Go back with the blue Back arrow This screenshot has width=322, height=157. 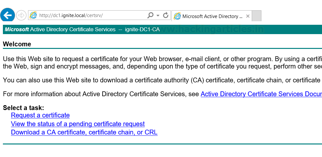pos(7,15)
